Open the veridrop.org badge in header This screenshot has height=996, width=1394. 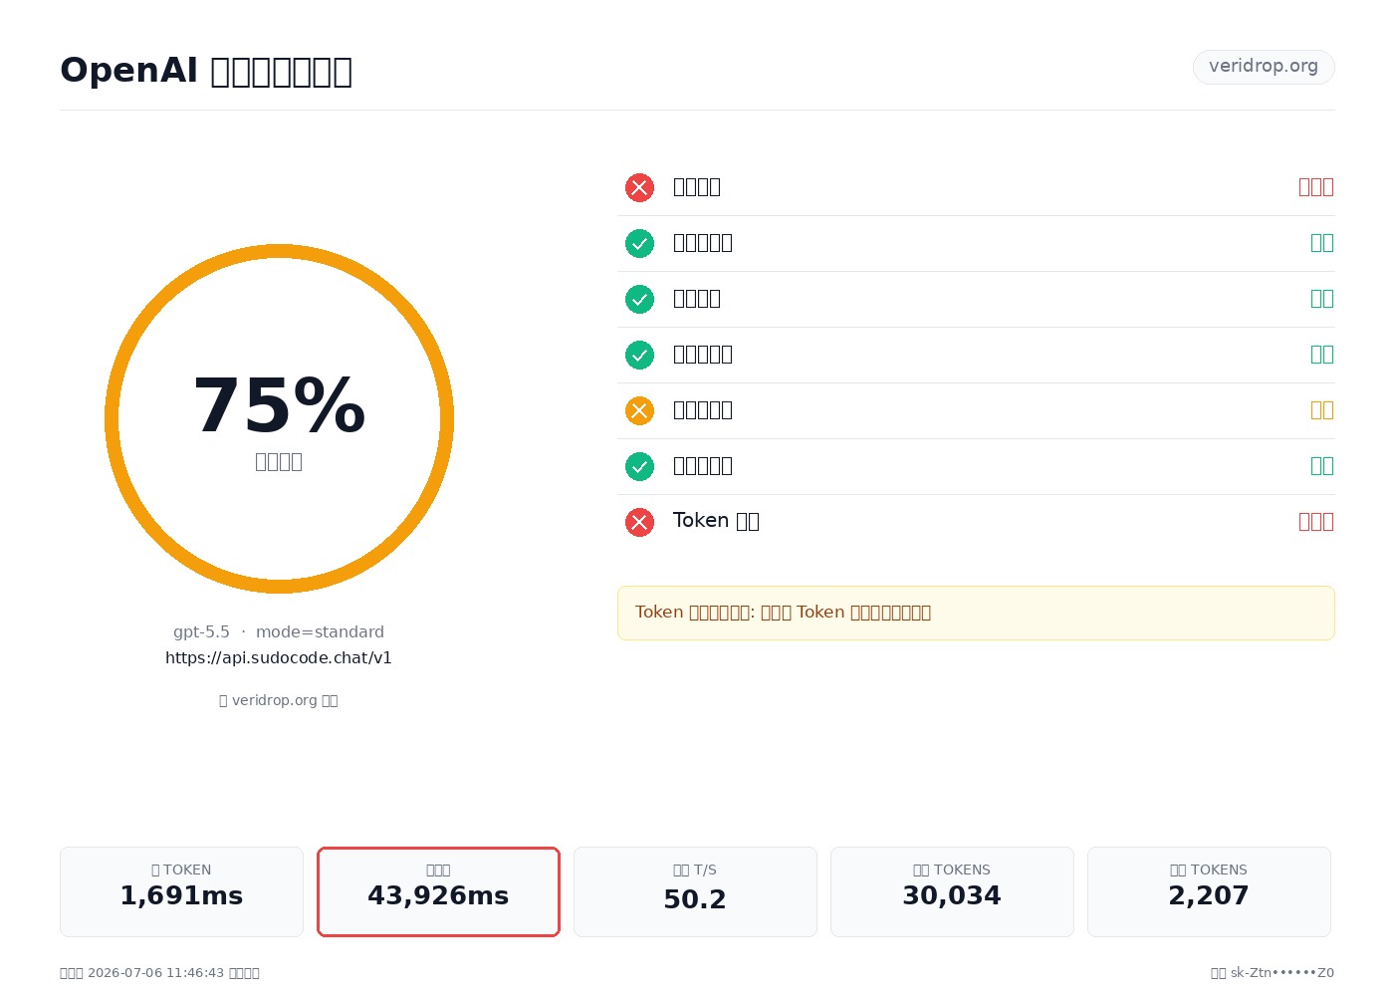1264,67
